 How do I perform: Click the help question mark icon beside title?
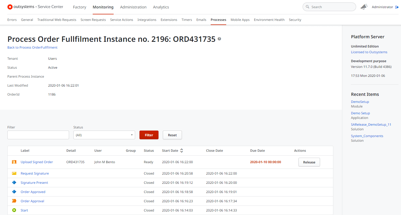coord(219,39)
